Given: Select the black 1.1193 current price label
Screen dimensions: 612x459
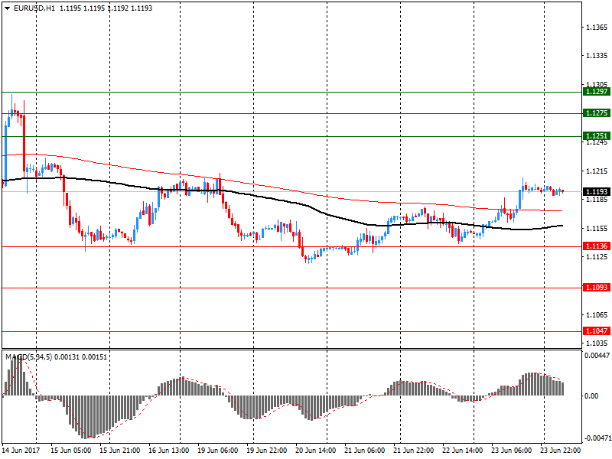Looking at the screenshot, I should click(597, 192).
